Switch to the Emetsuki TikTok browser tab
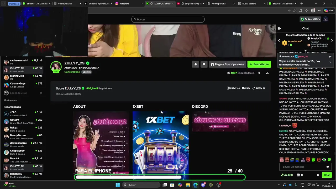 (98, 4)
